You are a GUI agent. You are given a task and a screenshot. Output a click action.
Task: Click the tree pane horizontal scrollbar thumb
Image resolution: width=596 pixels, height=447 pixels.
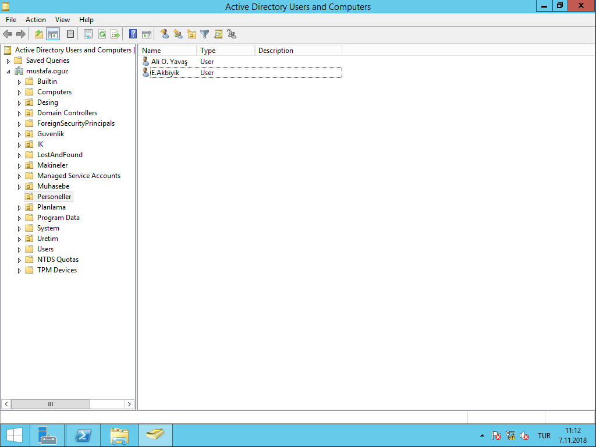[x=51, y=404]
